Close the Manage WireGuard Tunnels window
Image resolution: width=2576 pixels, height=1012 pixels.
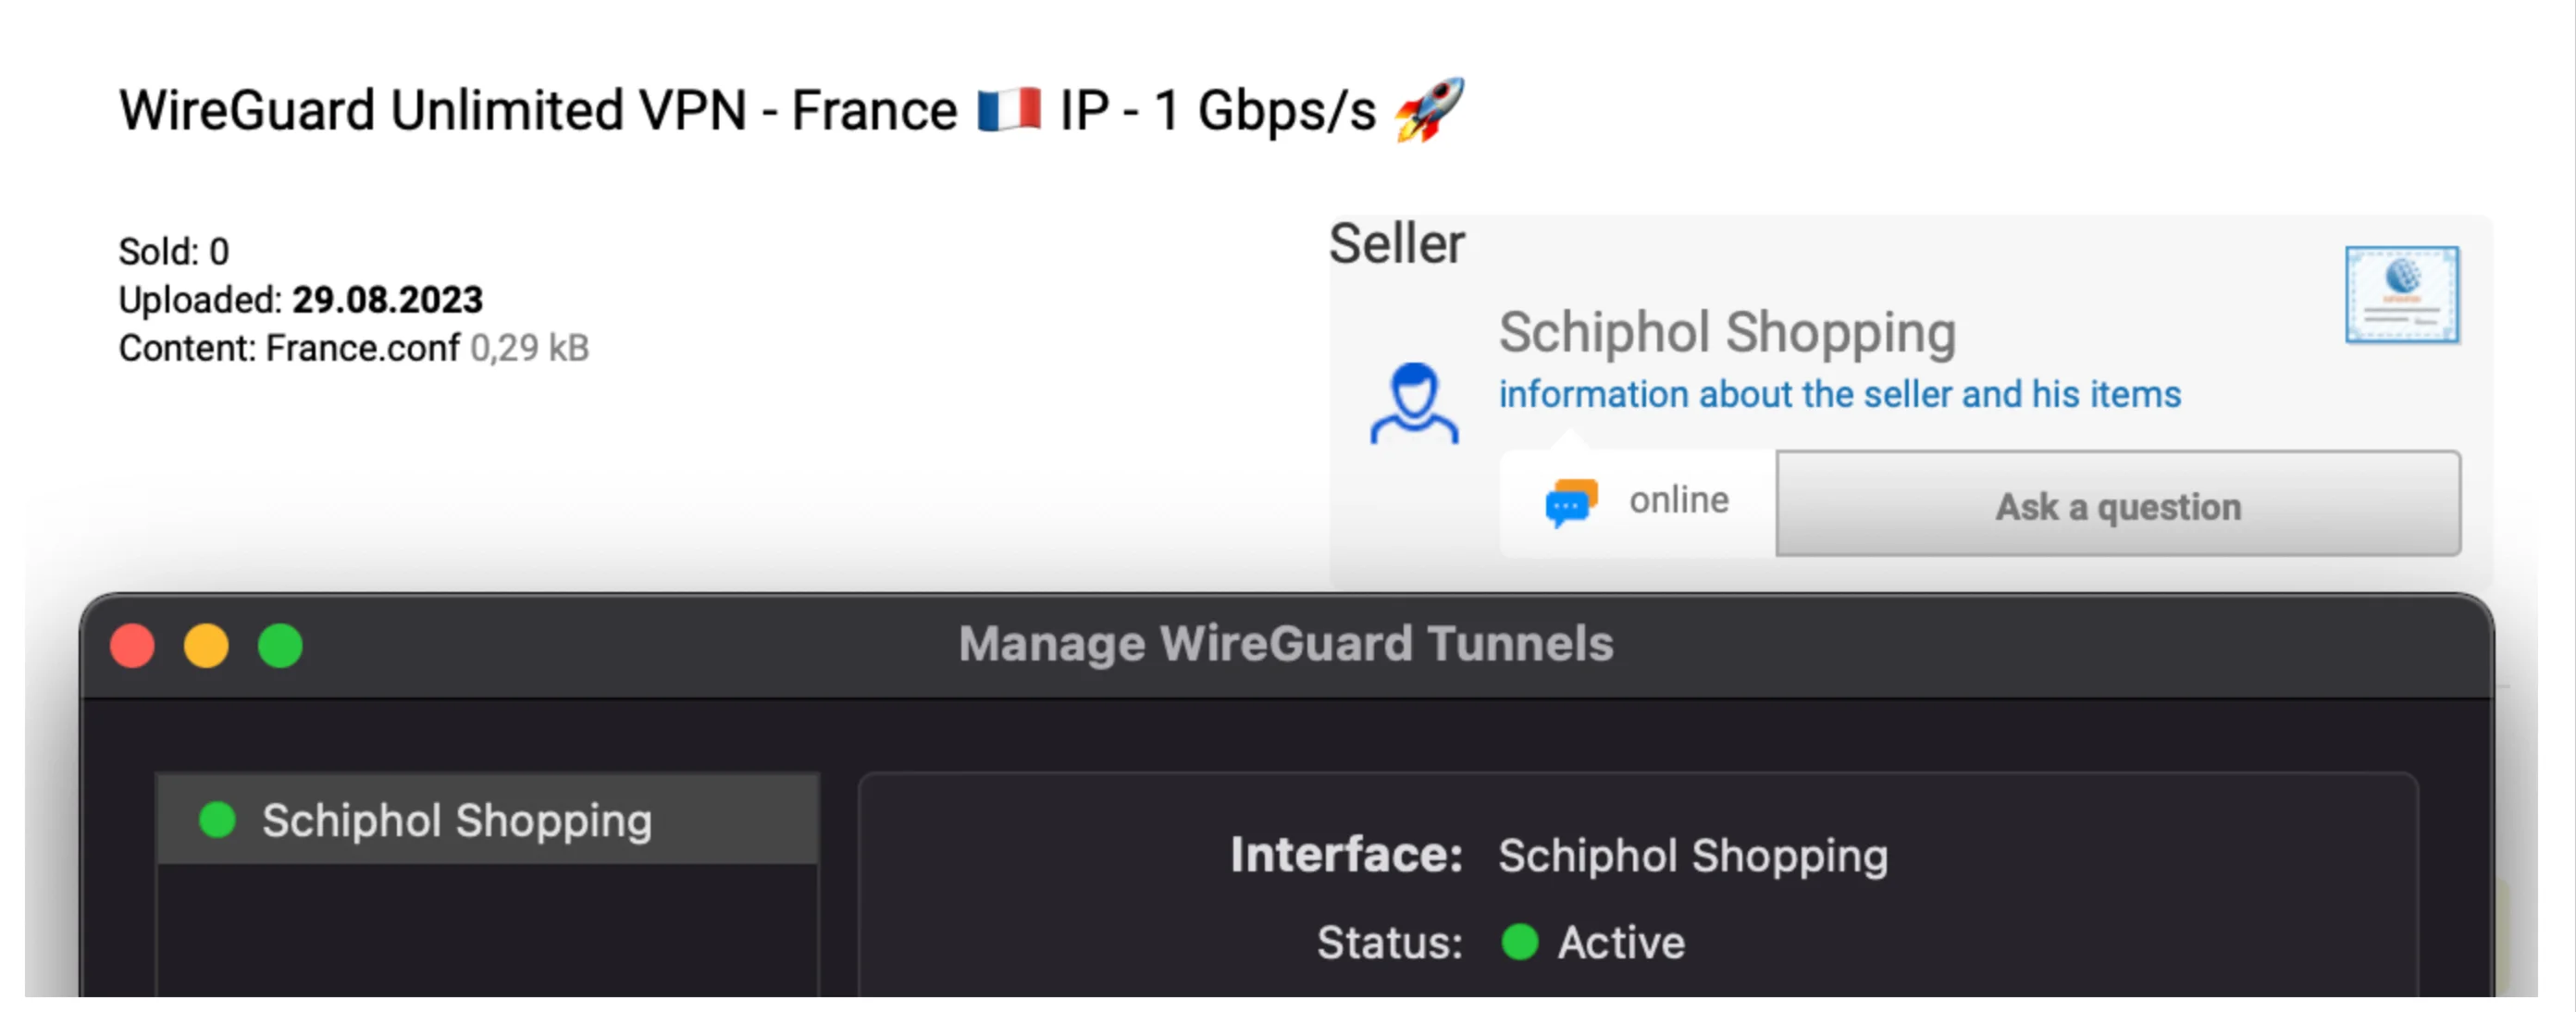[132, 645]
